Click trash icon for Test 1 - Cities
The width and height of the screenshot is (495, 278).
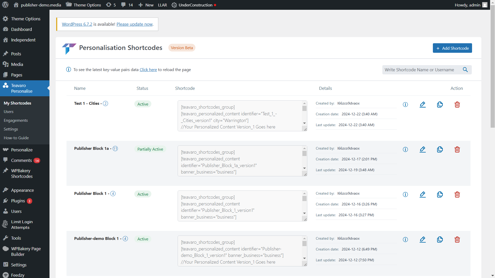point(457,105)
